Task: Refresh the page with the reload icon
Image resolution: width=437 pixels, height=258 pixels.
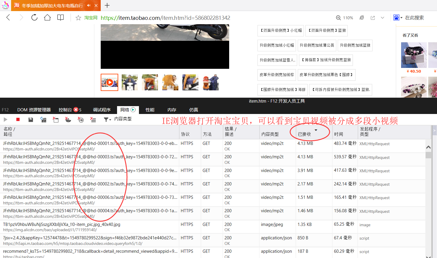Action: (34, 18)
